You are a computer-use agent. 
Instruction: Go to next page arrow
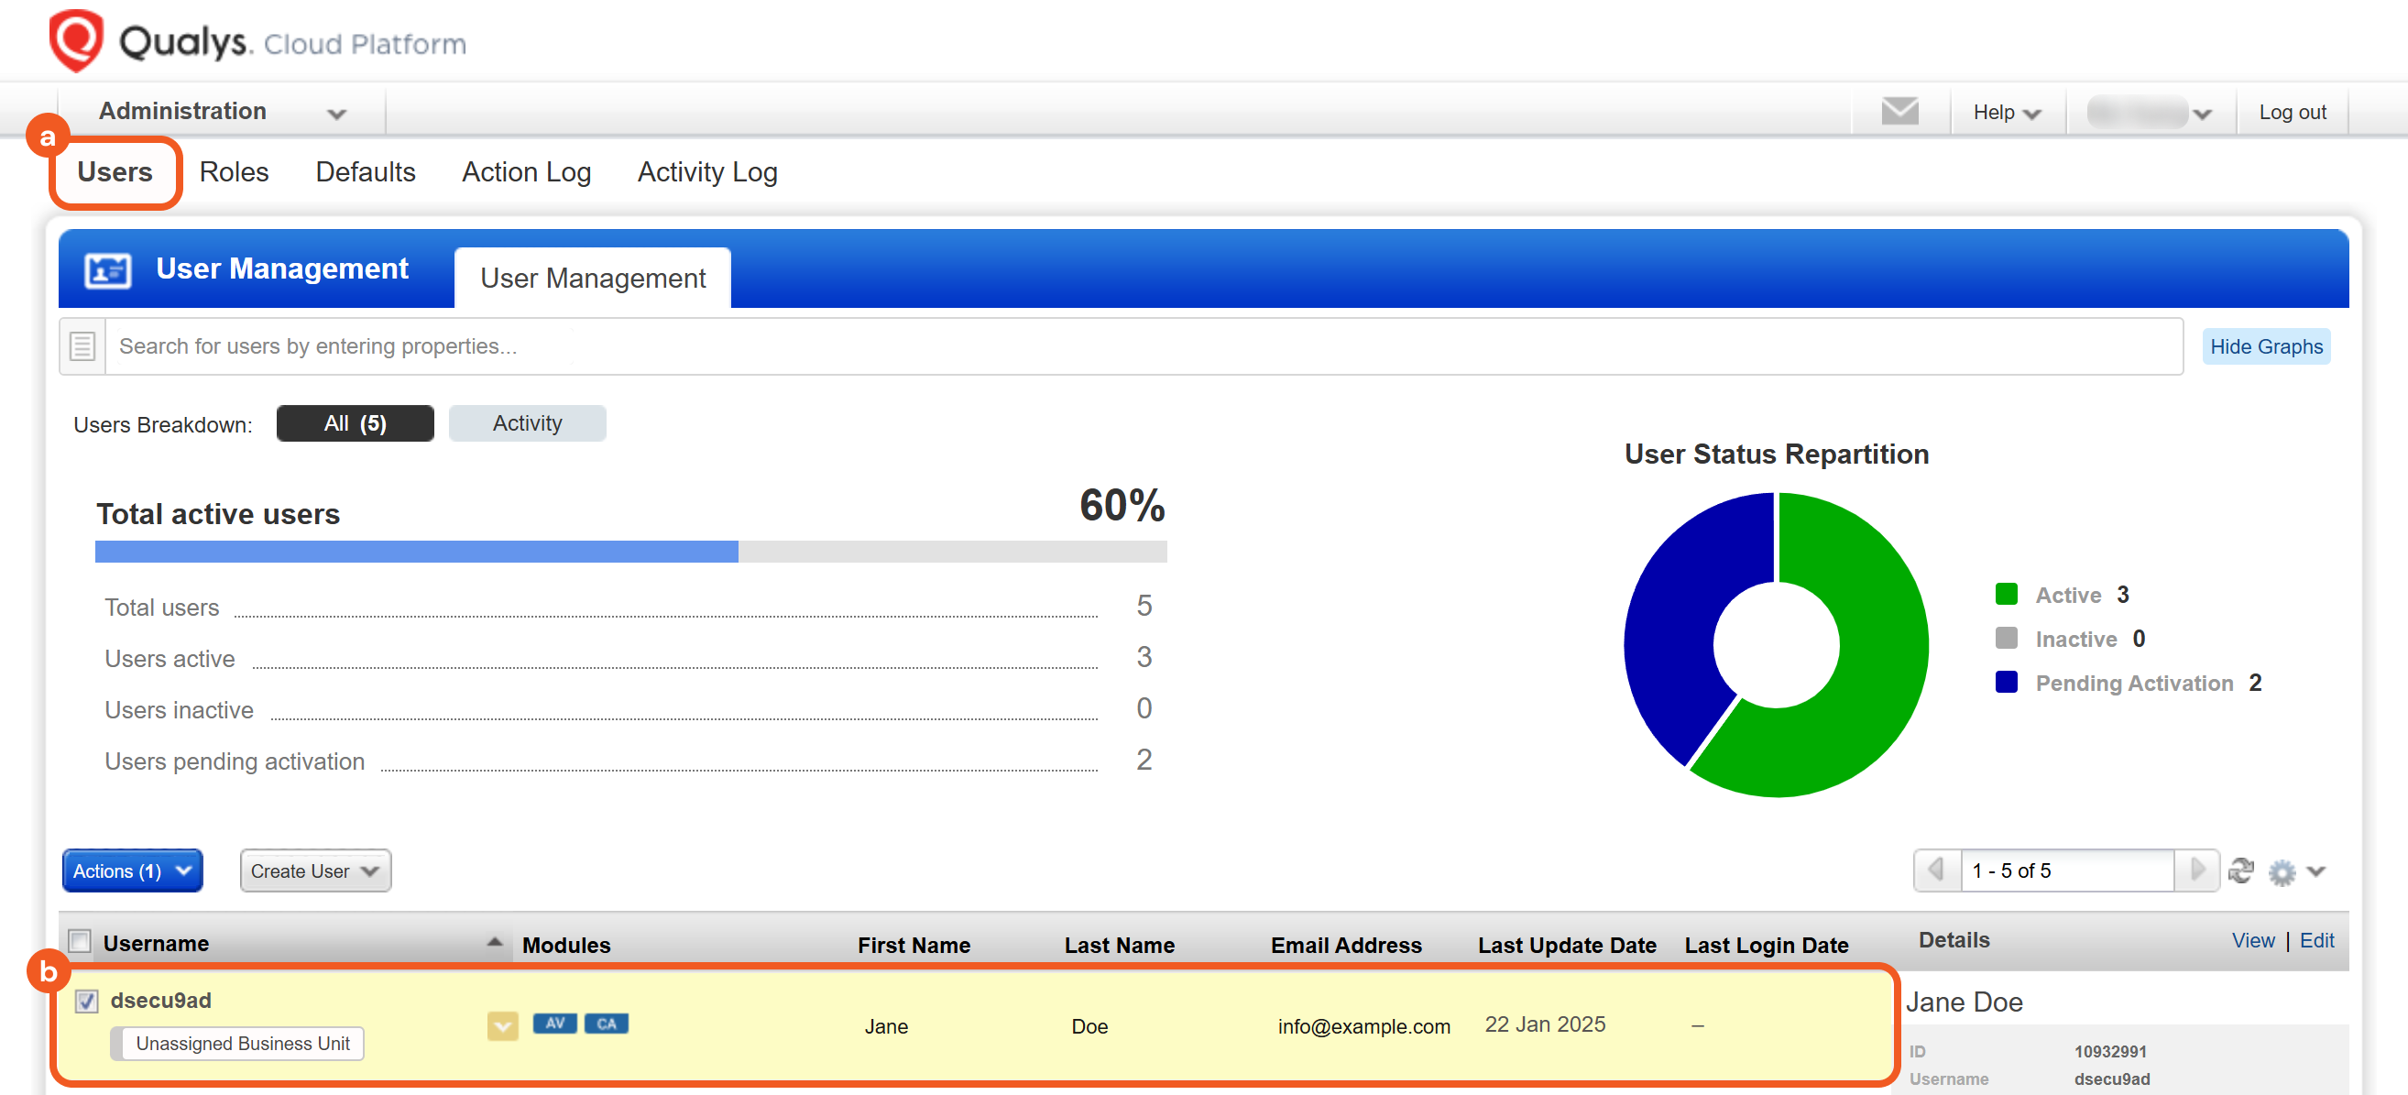(x=2196, y=871)
